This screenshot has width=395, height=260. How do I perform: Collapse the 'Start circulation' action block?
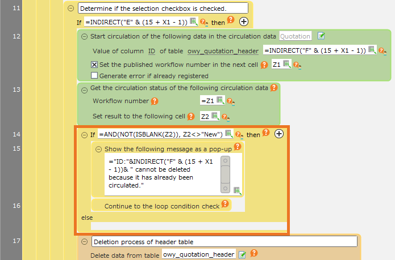(85, 36)
